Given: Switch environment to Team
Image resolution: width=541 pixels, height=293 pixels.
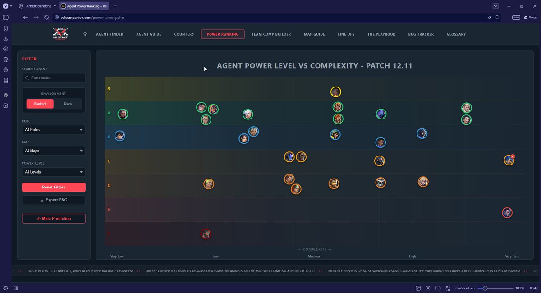Looking at the screenshot, I should (x=68, y=104).
